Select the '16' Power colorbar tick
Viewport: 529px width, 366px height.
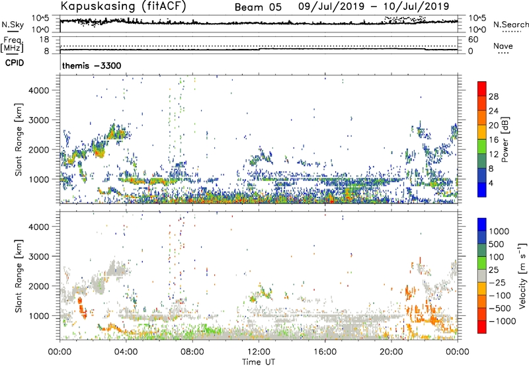coord(493,140)
